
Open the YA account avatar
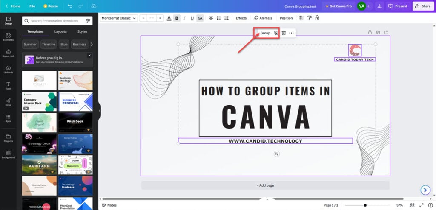361,6
